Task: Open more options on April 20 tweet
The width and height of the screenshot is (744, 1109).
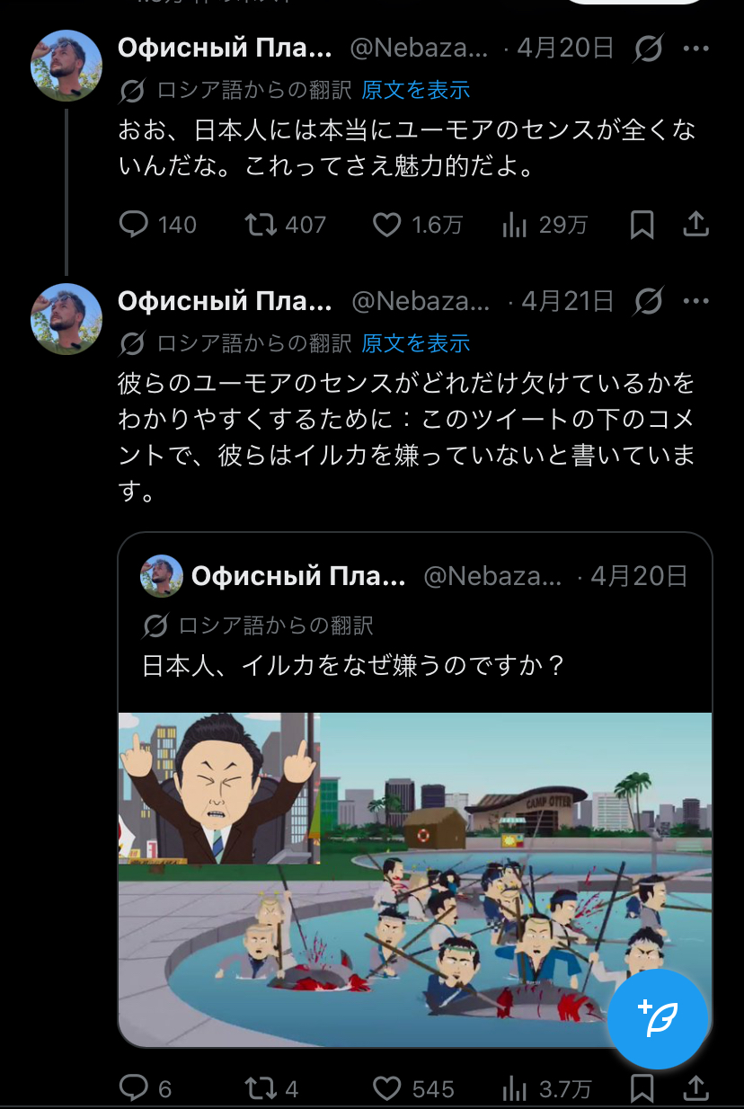Action: point(696,49)
